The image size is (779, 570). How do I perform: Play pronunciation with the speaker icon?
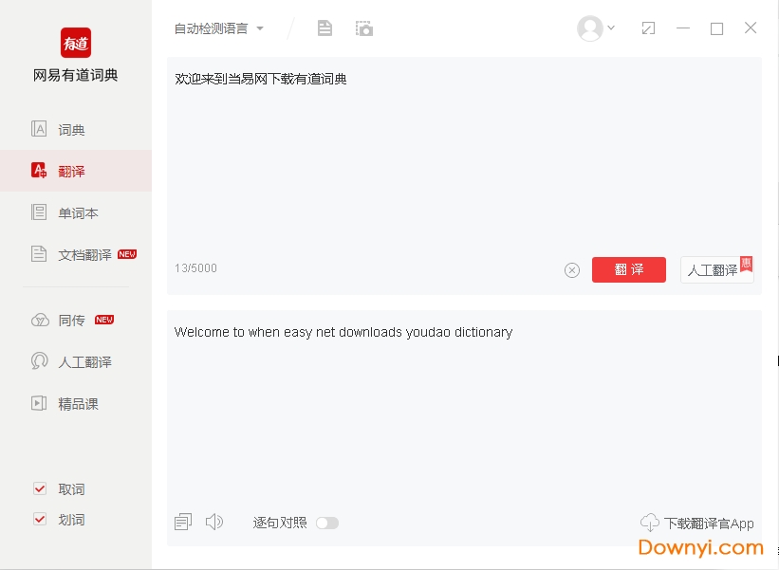coord(214,521)
